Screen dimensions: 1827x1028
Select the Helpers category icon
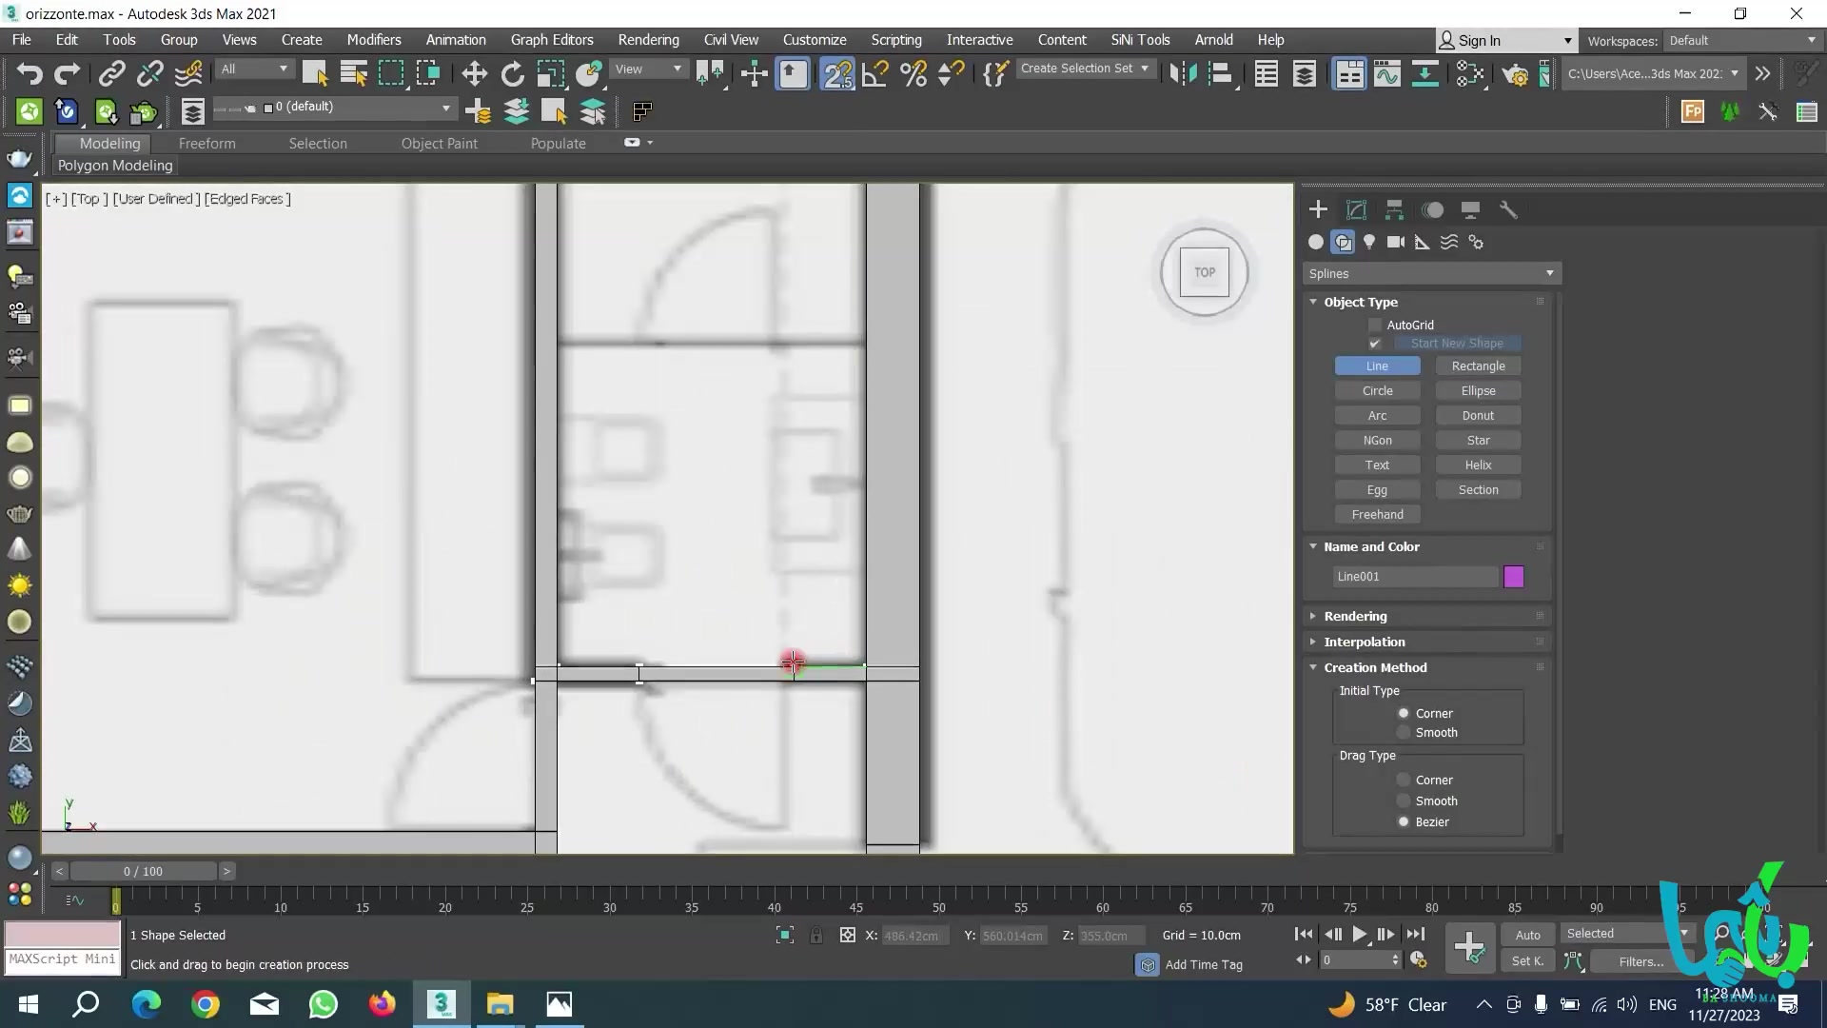pos(1423,242)
